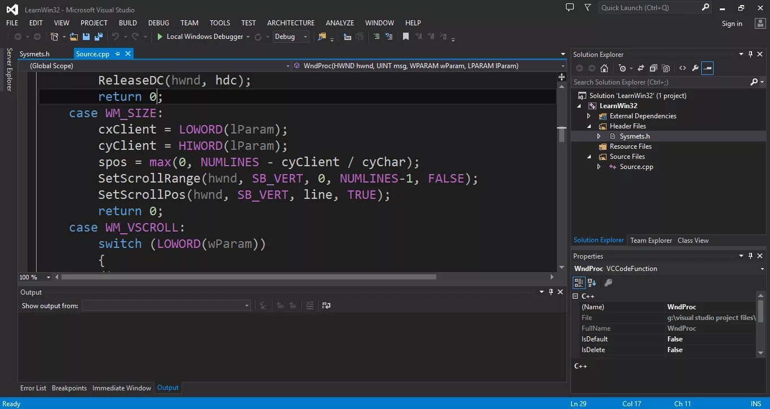Pin the Source.cpp tab
Viewport: 770px width, 409px height.
[118, 54]
